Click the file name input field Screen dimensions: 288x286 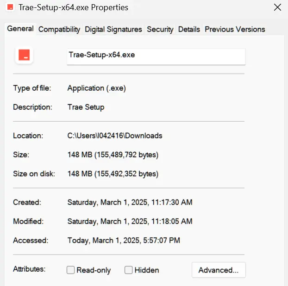pyautogui.click(x=156, y=57)
